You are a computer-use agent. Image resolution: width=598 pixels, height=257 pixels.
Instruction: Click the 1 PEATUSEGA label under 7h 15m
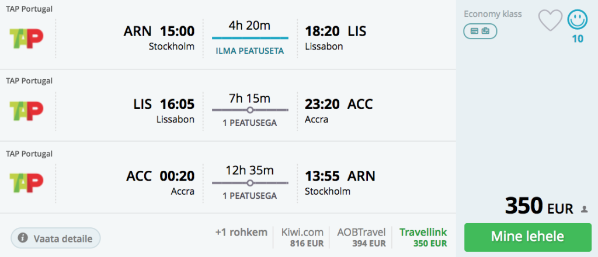tap(250, 123)
